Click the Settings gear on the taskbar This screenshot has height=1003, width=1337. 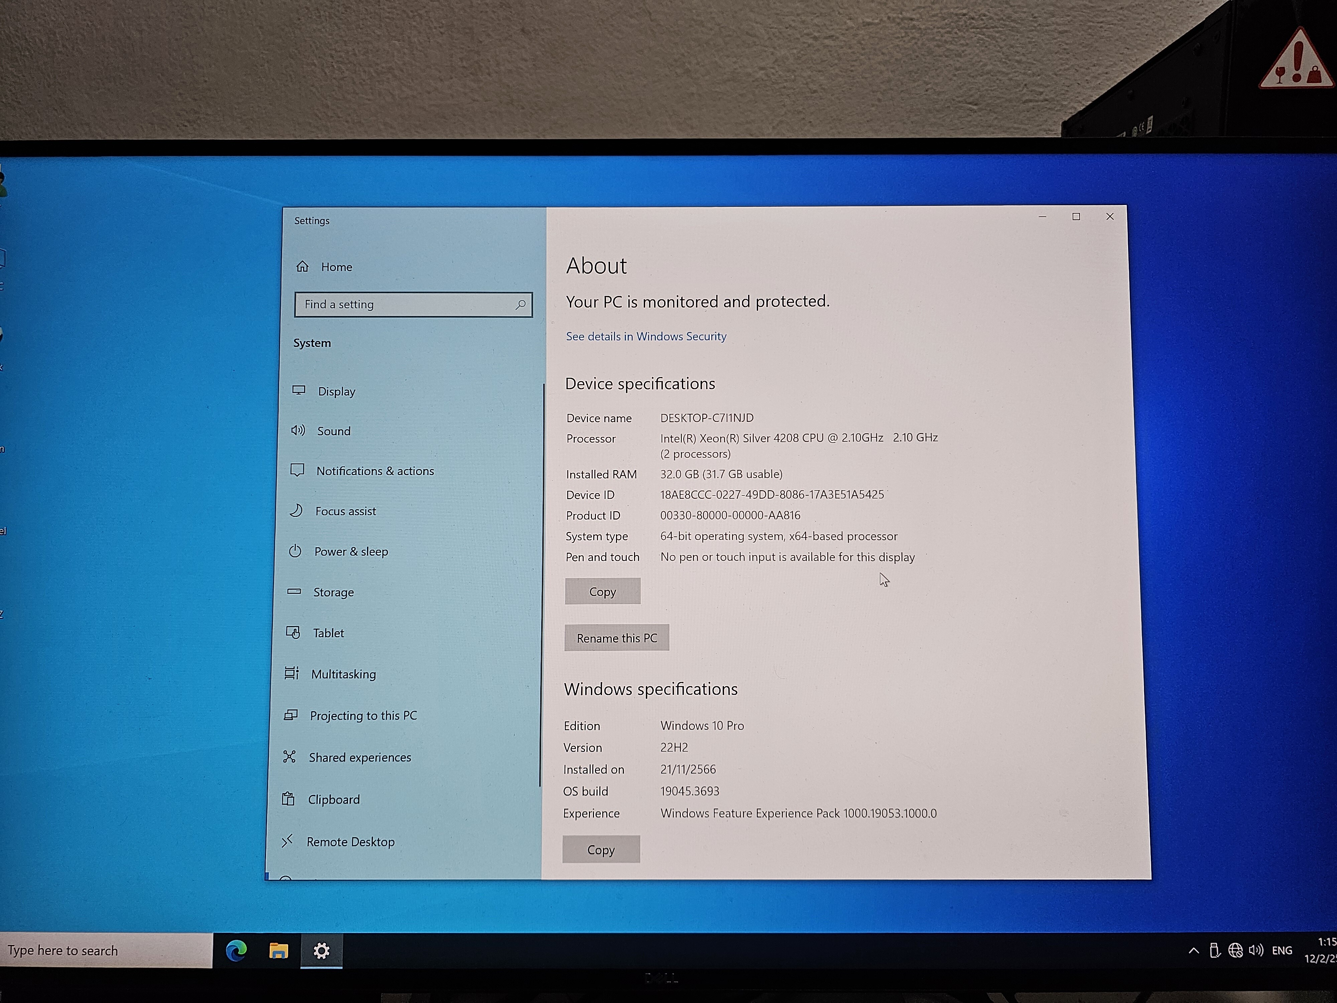[321, 951]
